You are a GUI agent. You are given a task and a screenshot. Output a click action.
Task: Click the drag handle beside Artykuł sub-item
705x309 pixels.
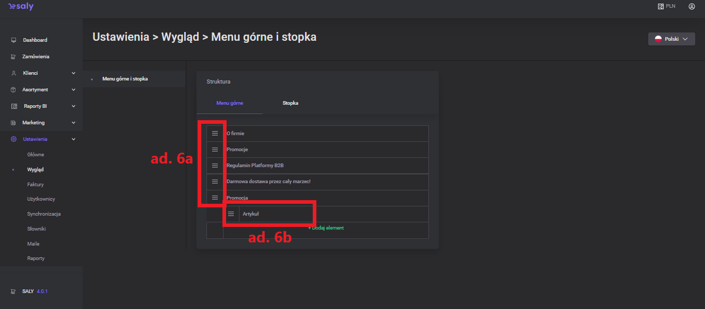pos(231,214)
